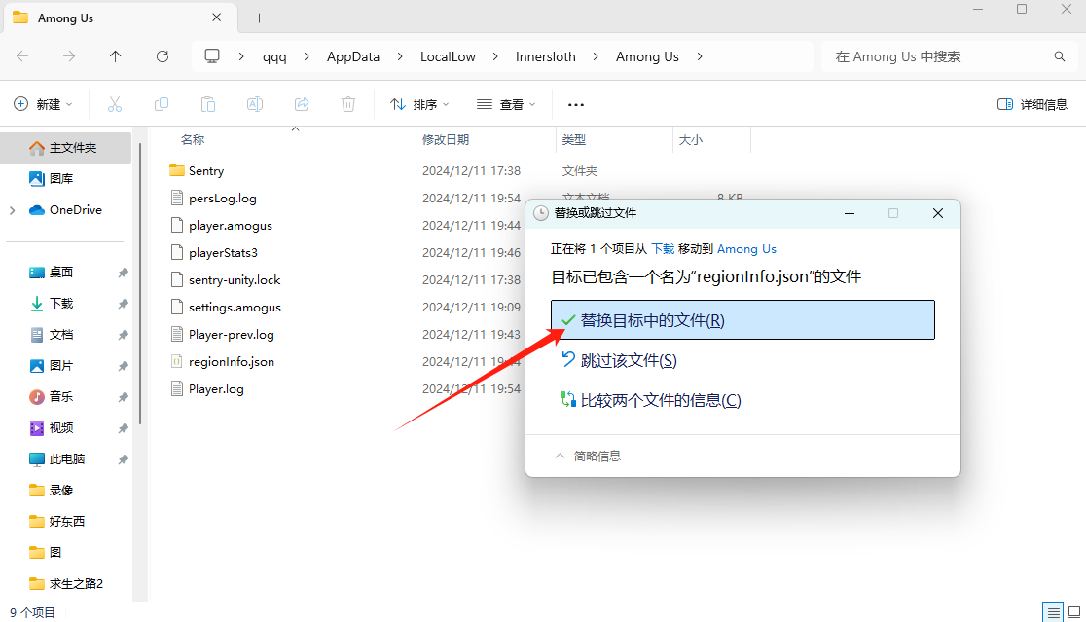Go back with the left arrow
This screenshot has width=1086, height=622.
(22, 56)
